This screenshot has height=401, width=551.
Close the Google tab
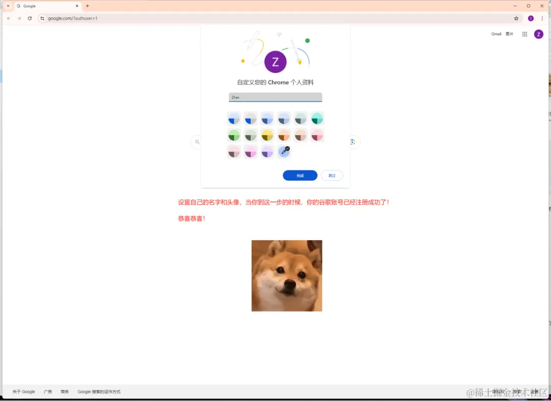click(77, 6)
